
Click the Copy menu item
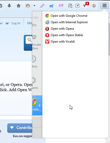point(35,17)
